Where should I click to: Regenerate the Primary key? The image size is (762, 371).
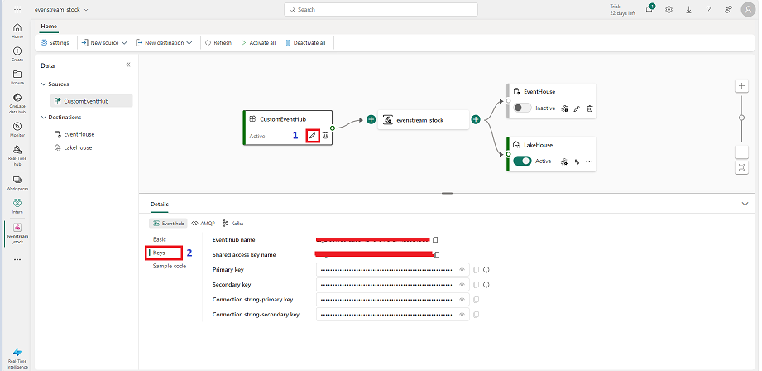[x=486, y=269]
